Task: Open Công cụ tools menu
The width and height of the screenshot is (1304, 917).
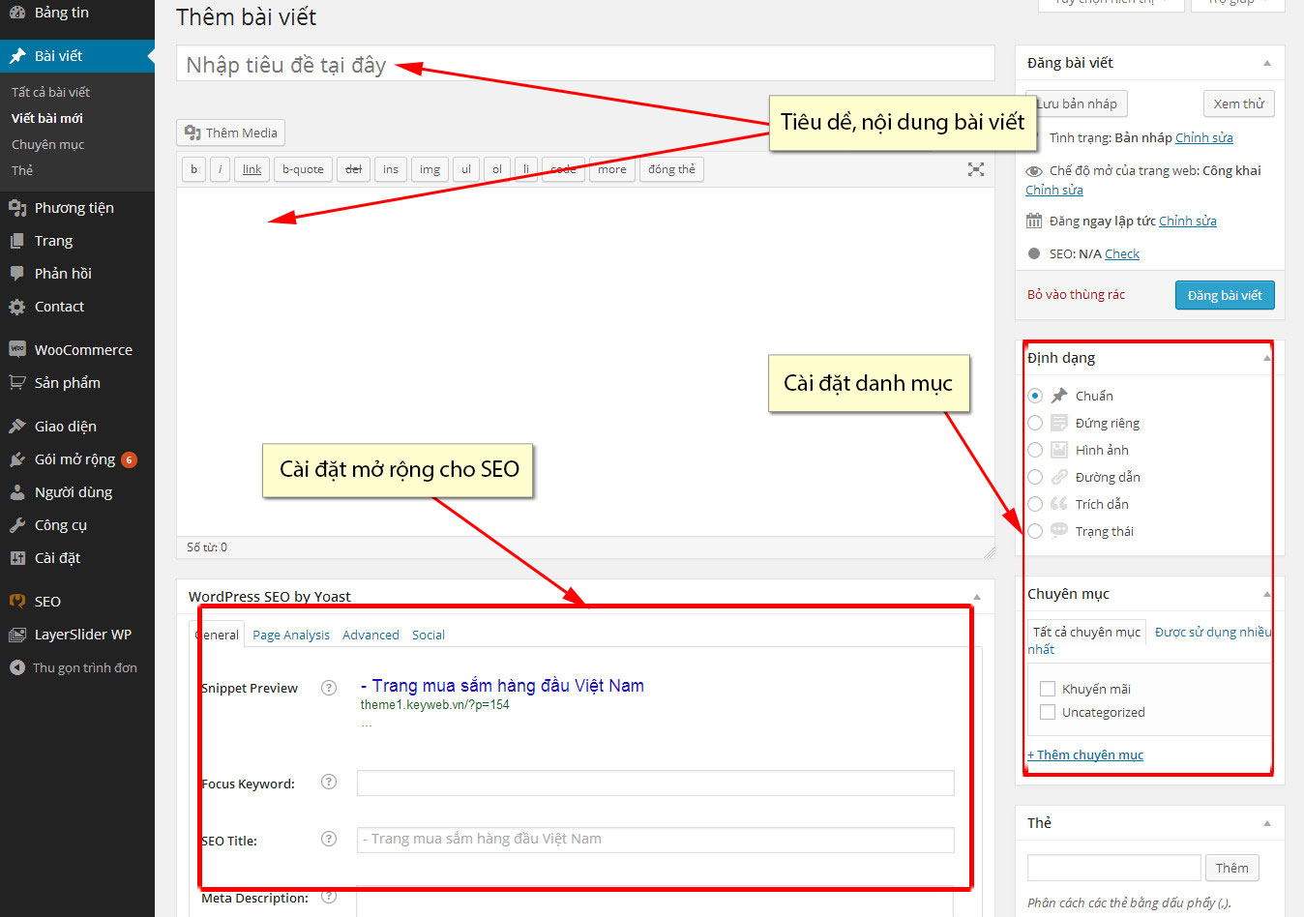Action: pos(77,525)
